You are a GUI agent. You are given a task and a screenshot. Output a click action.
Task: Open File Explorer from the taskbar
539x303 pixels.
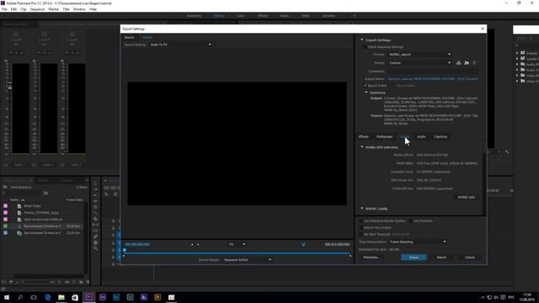pyautogui.click(x=61, y=297)
